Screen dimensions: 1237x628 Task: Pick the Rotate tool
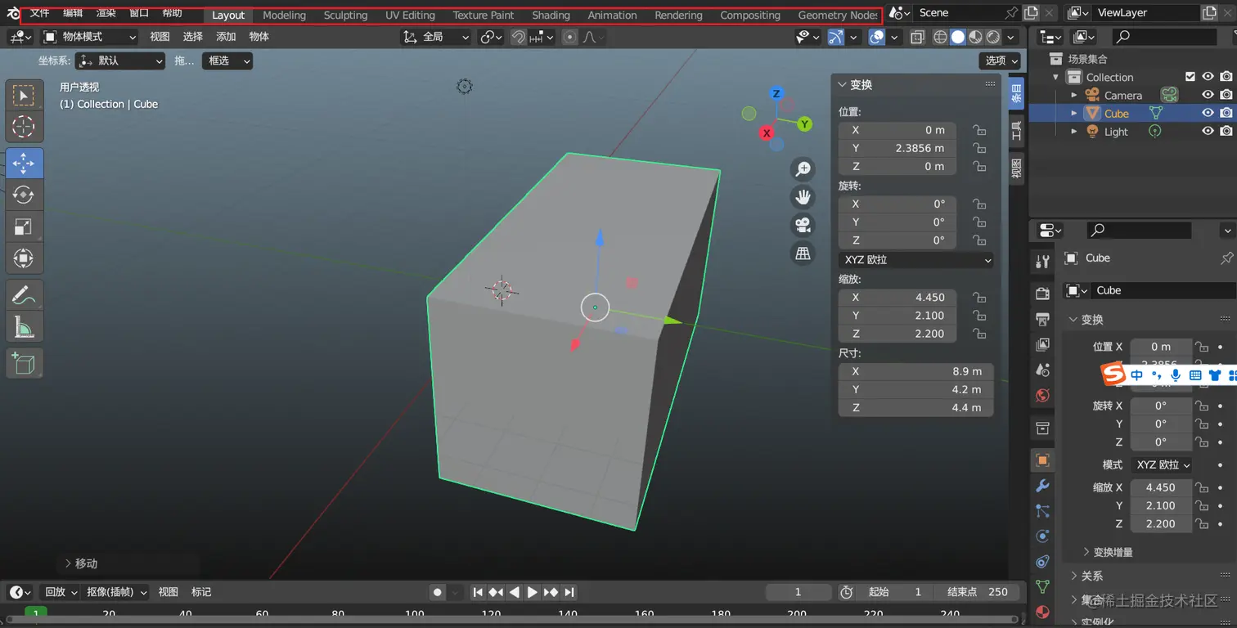[24, 195]
